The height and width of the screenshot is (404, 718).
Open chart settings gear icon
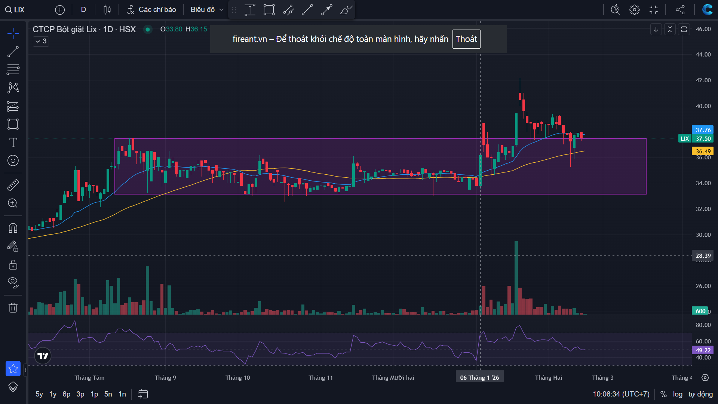click(634, 10)
